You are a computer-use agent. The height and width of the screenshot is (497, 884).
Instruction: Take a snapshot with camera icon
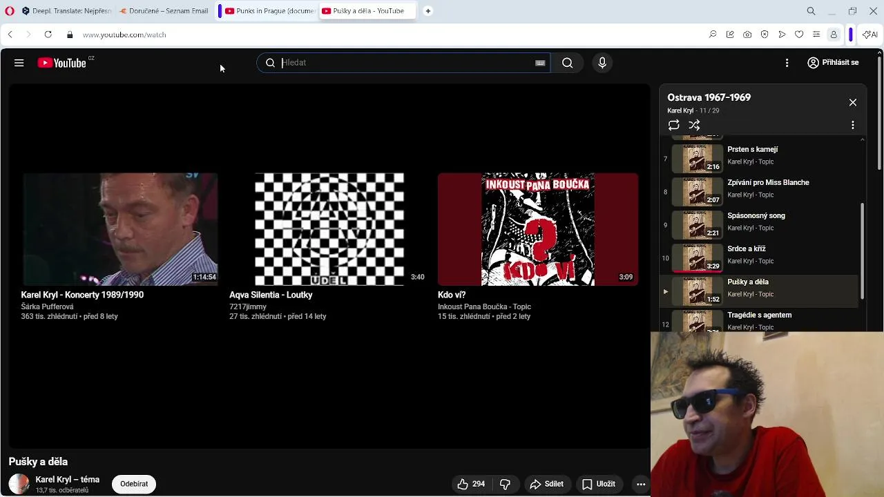[747, 35]
